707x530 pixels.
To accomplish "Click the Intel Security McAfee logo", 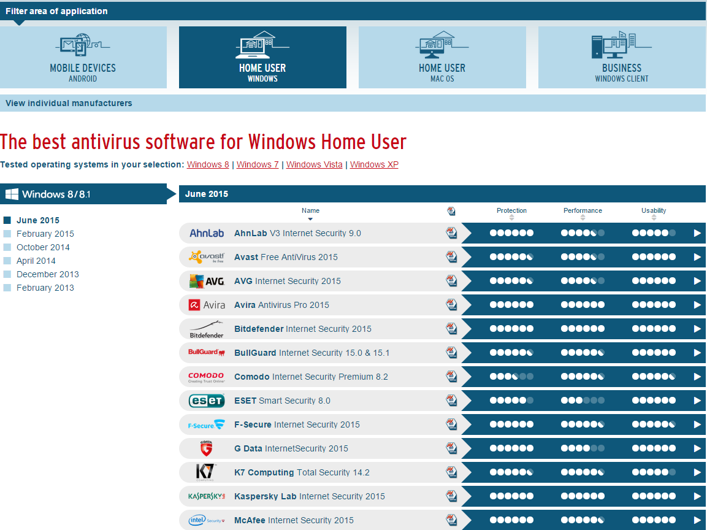I will tap(207, 520).
